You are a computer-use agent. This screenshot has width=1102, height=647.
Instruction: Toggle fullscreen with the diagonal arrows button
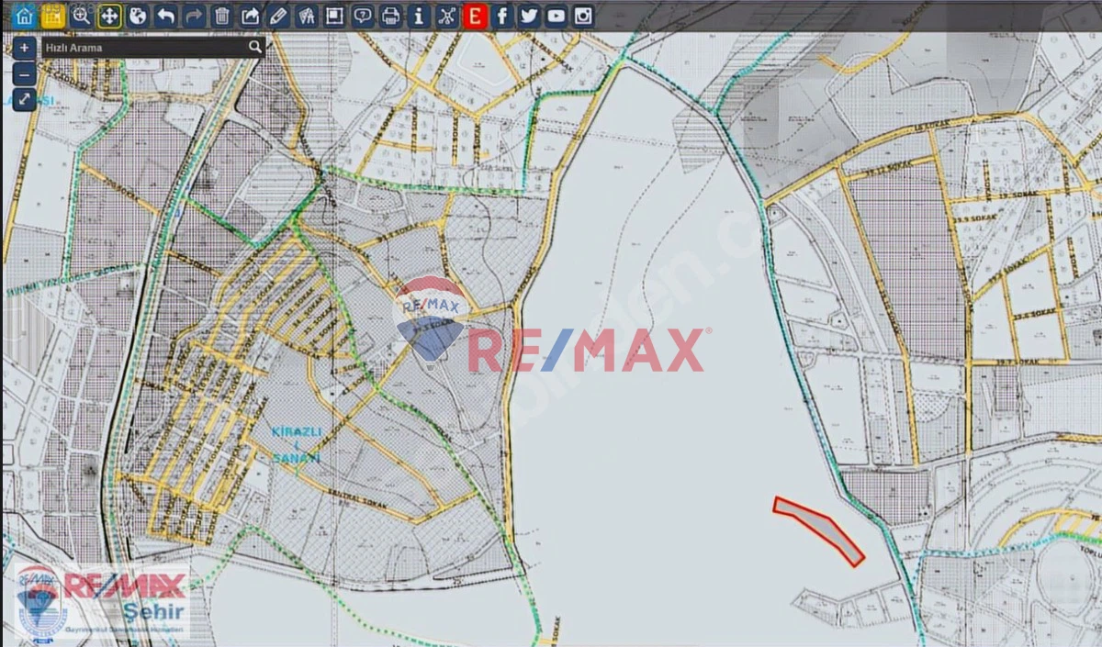(25, 100)
